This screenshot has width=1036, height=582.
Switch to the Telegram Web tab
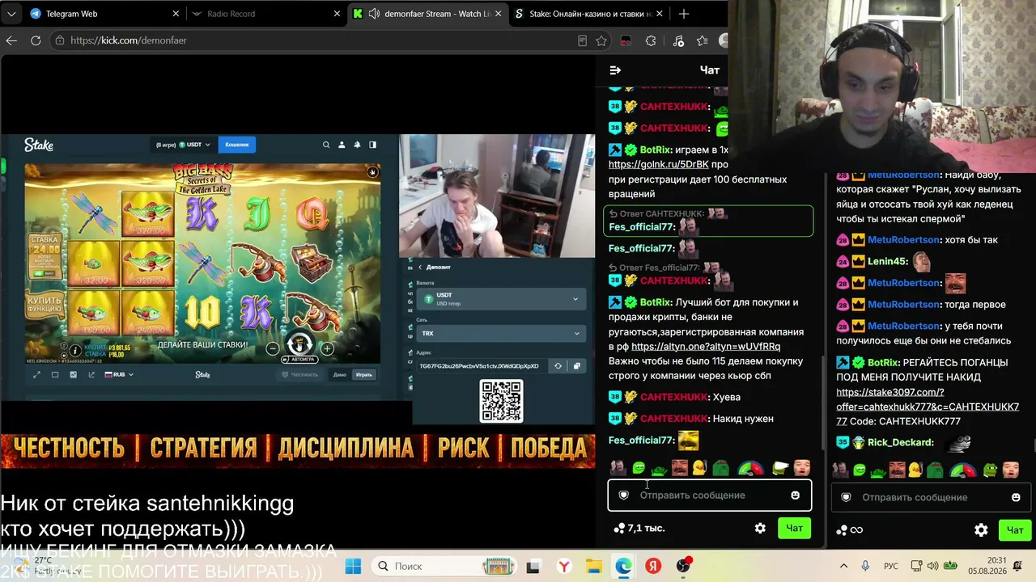click(104, 14)
